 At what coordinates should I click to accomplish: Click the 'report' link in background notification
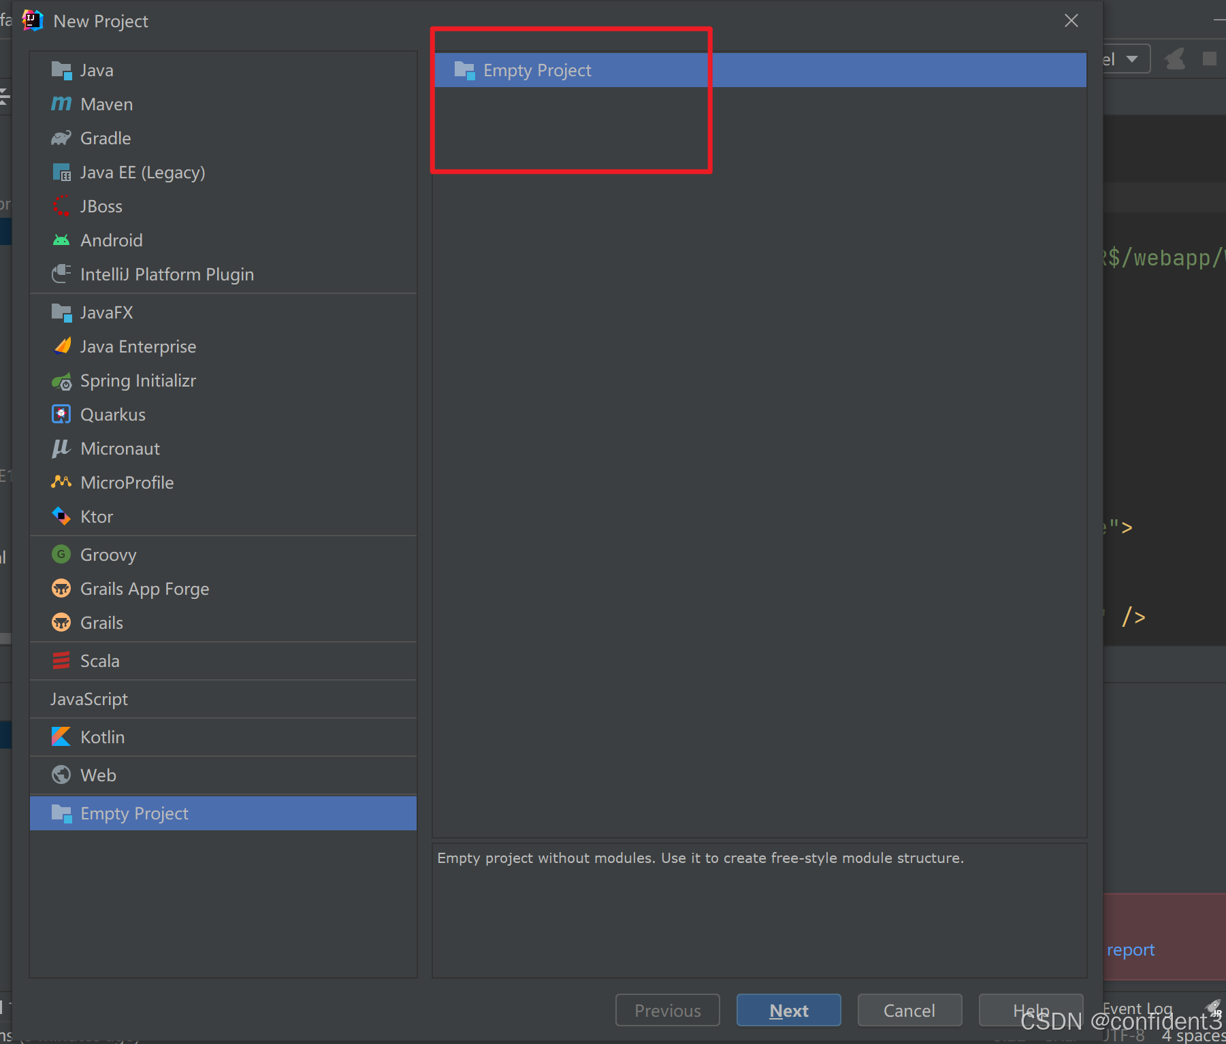(x=1131, y=950)
